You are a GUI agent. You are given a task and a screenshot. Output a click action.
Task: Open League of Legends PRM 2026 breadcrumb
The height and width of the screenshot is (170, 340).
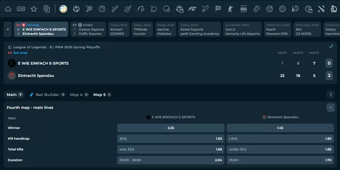pos(56,47)
